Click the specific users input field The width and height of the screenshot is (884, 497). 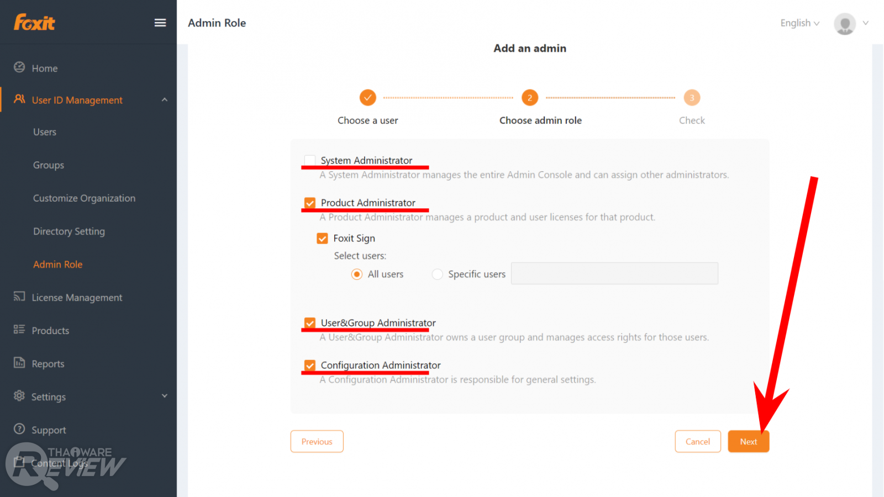pos(614,274)
